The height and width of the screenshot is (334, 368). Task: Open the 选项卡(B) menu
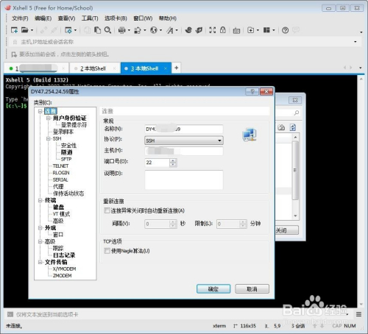[116, 18]
